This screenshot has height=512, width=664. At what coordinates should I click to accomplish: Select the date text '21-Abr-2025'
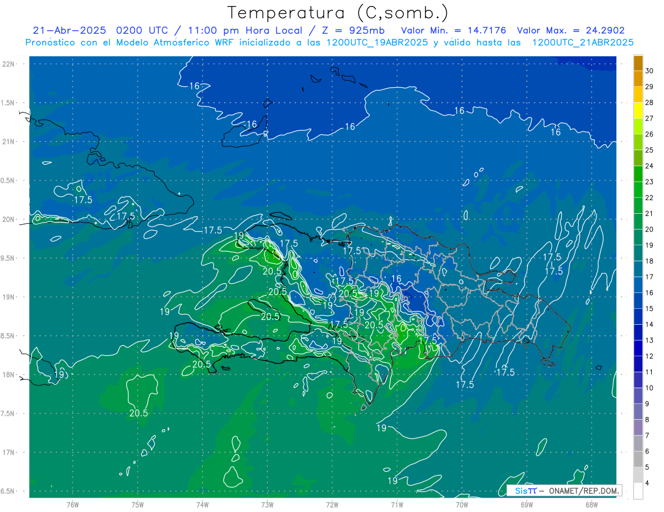point(70,30)
